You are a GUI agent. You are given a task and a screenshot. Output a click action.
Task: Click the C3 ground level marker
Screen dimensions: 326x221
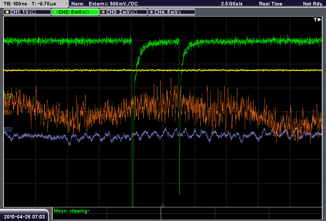click(9, 112)
